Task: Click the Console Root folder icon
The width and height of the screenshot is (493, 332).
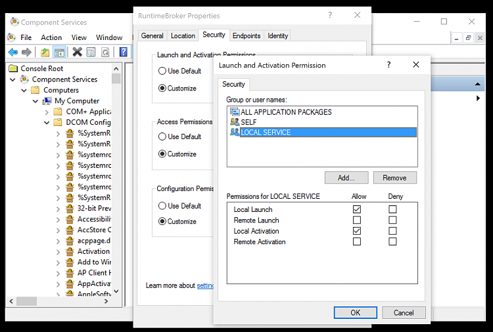Action: [13, 68]
